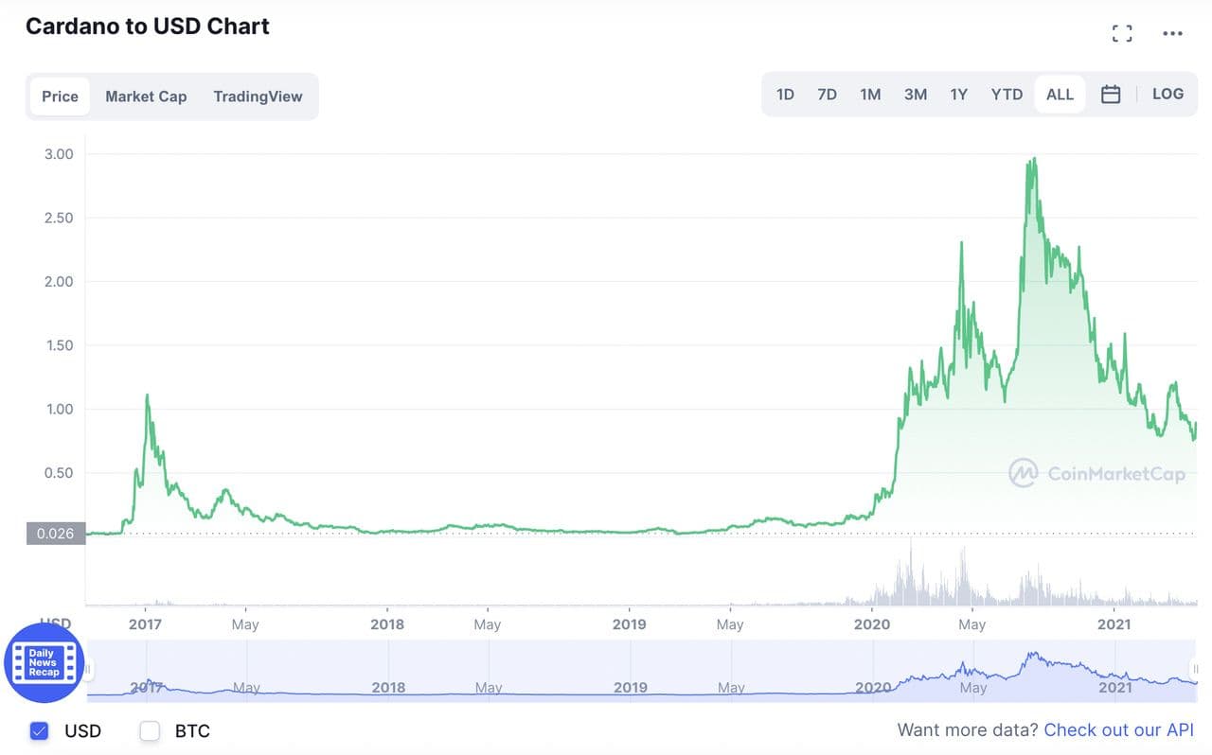
Task: Click the right range selector handle
Action: [x=1196, y=669]
